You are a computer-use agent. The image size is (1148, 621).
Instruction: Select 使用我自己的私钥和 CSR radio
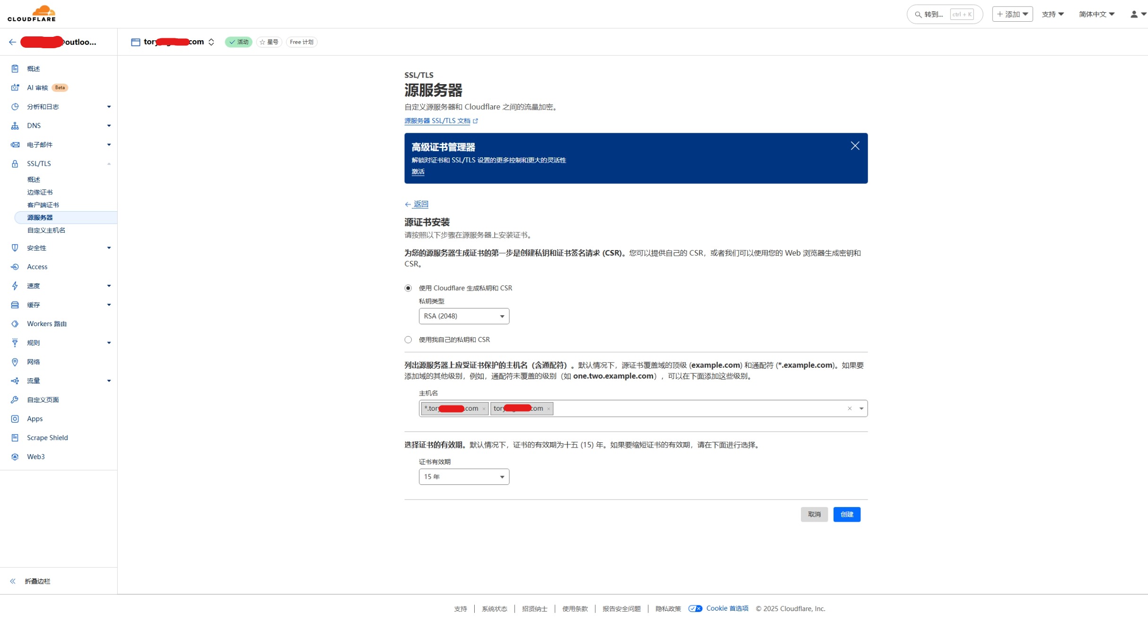pyautogui.click(x=408, y=340)
